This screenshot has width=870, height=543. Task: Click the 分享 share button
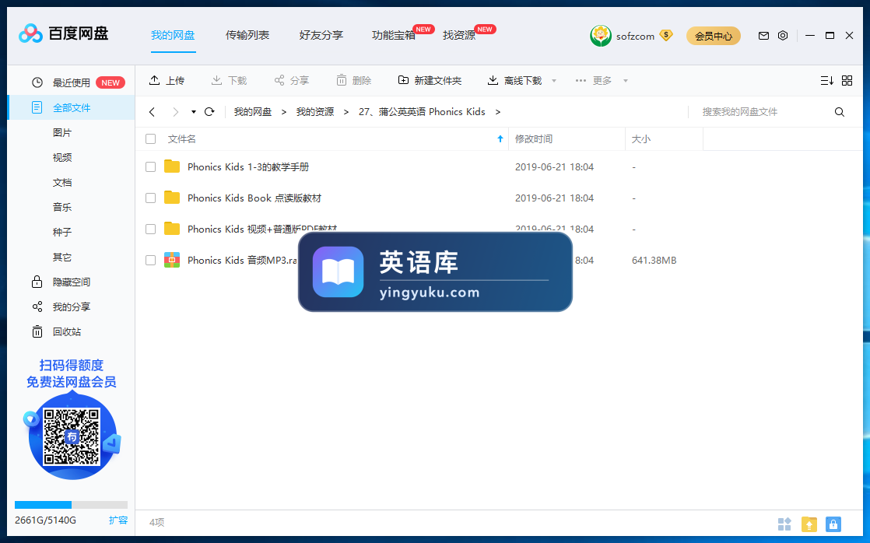click(291, 81)
